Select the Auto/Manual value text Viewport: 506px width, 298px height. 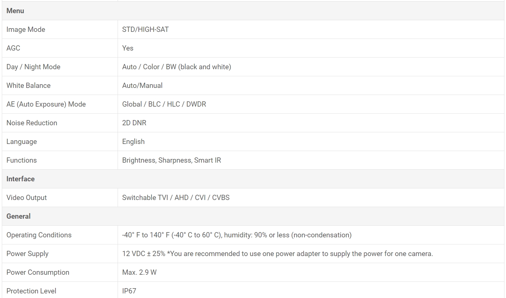142,85
